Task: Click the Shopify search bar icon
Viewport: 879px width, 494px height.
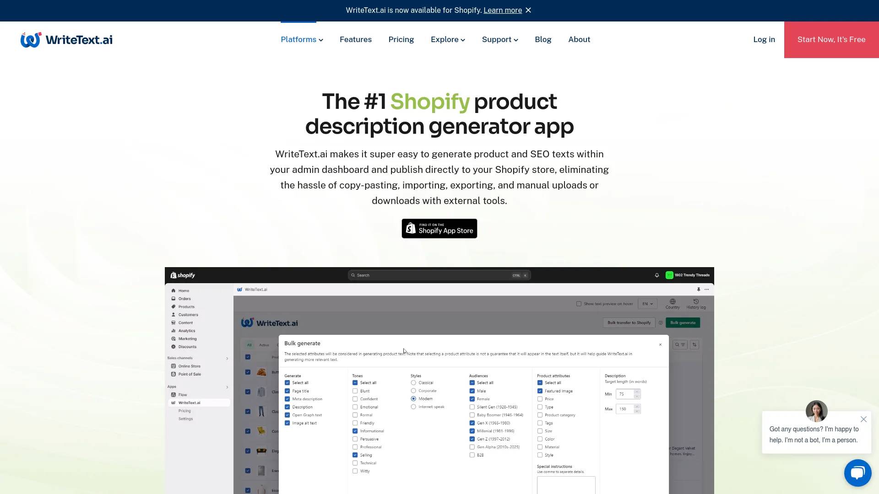Action: click(353, 275)
